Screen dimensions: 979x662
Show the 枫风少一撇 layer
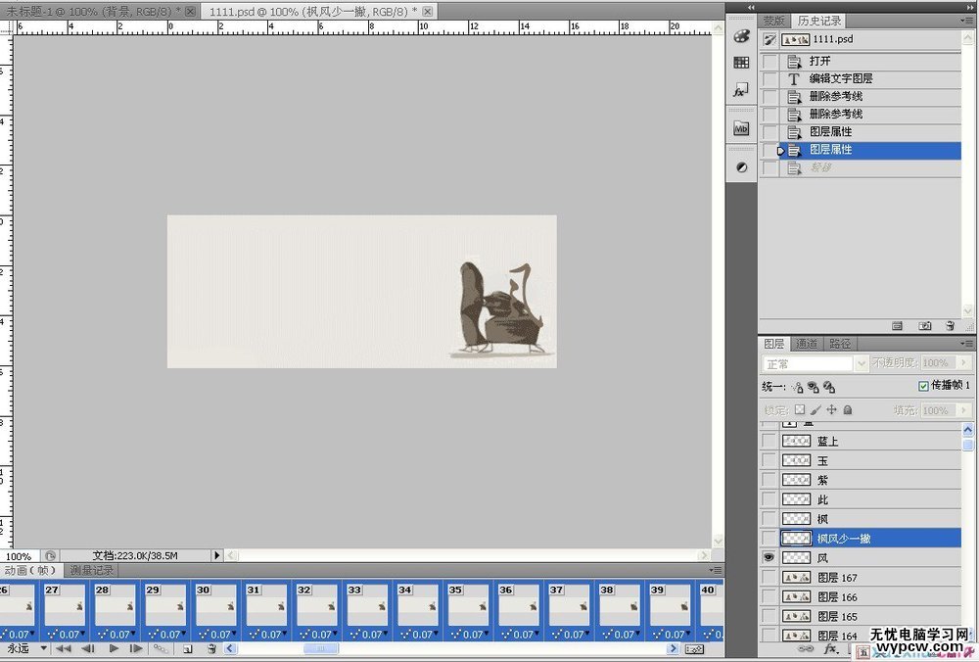tap(769, 538)
